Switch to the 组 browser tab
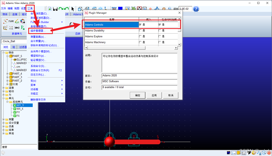 point(14,47)
